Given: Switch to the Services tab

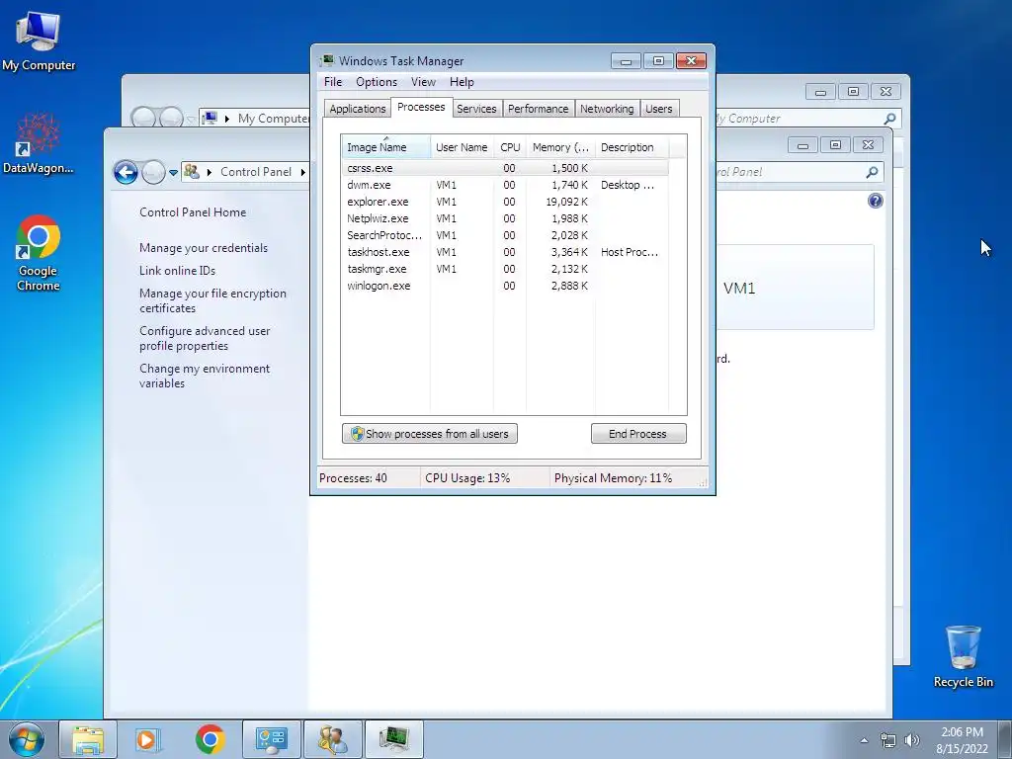Looking at the screenshot, I should [476, 109].
